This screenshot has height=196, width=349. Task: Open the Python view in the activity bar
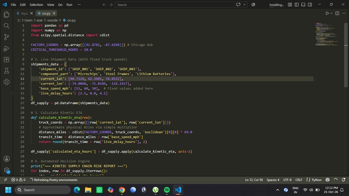tap(6, 82)
